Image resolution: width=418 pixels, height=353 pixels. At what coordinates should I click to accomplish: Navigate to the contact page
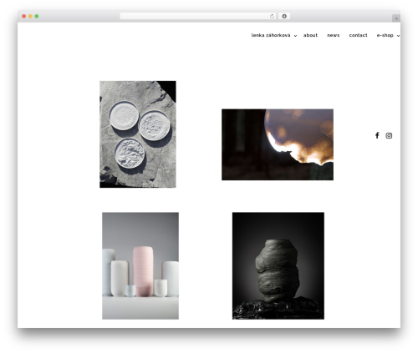pos(358,35)
